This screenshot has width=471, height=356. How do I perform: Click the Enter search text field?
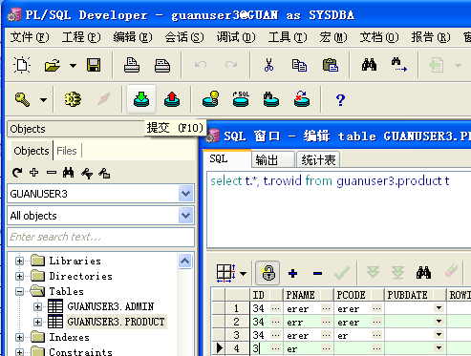[x=100, y=237]
